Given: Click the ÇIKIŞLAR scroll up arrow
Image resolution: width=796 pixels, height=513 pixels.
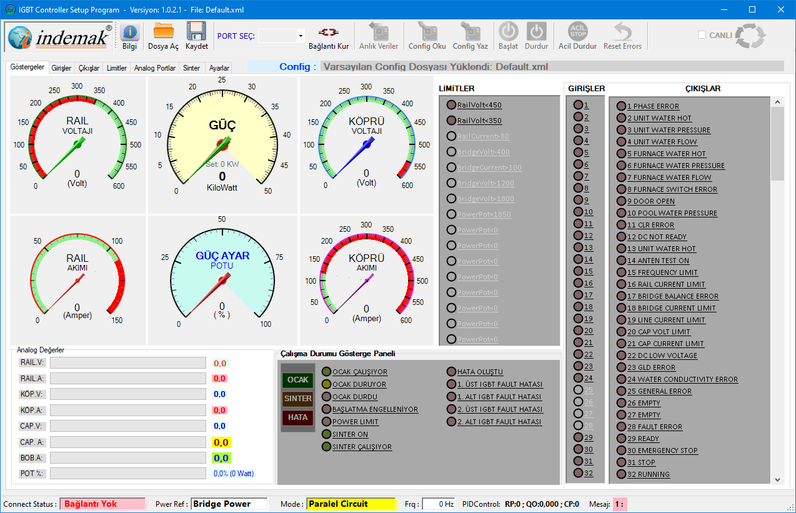Looking at the screenshot, I should tap(777, 102).
